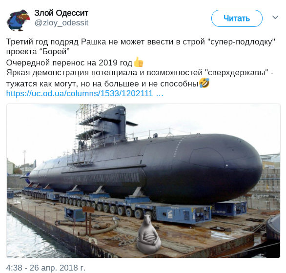Open the attached submarine photo
This screenshot has height=273, width=286.
(x=143, y=181)
